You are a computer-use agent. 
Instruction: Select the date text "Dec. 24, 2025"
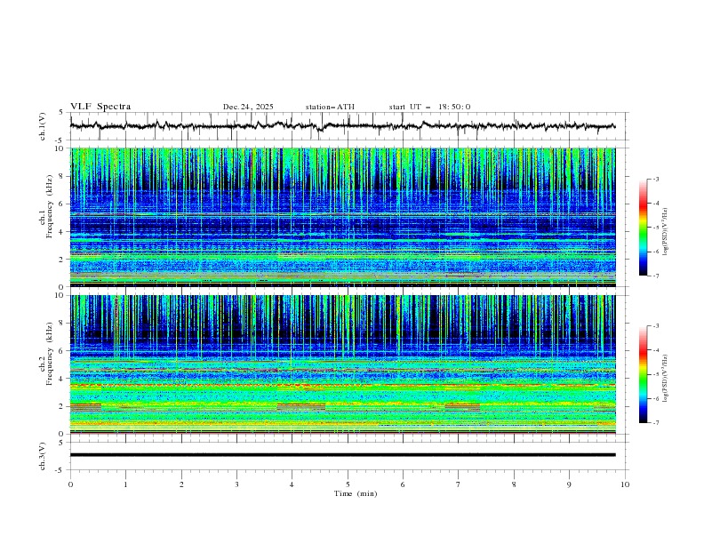(x=248, y=107)
